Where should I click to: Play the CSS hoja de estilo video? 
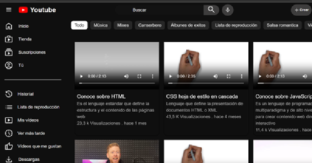(x=170, y=76)
